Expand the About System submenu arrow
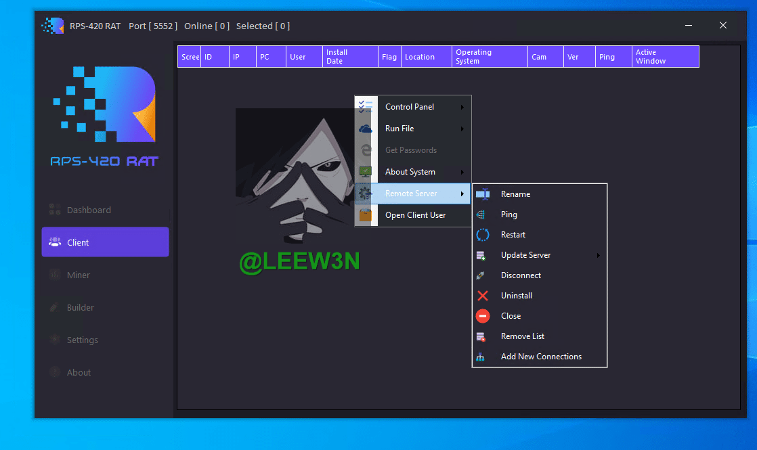 pos(462,172)
